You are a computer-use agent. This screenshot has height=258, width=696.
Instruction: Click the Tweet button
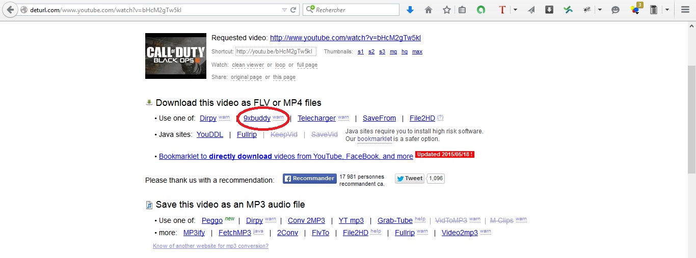(x=409, y=178)
